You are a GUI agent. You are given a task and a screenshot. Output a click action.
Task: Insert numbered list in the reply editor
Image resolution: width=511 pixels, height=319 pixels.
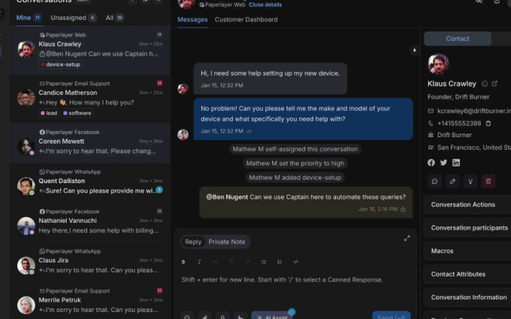pyautogui.click(x=280, y=262)
